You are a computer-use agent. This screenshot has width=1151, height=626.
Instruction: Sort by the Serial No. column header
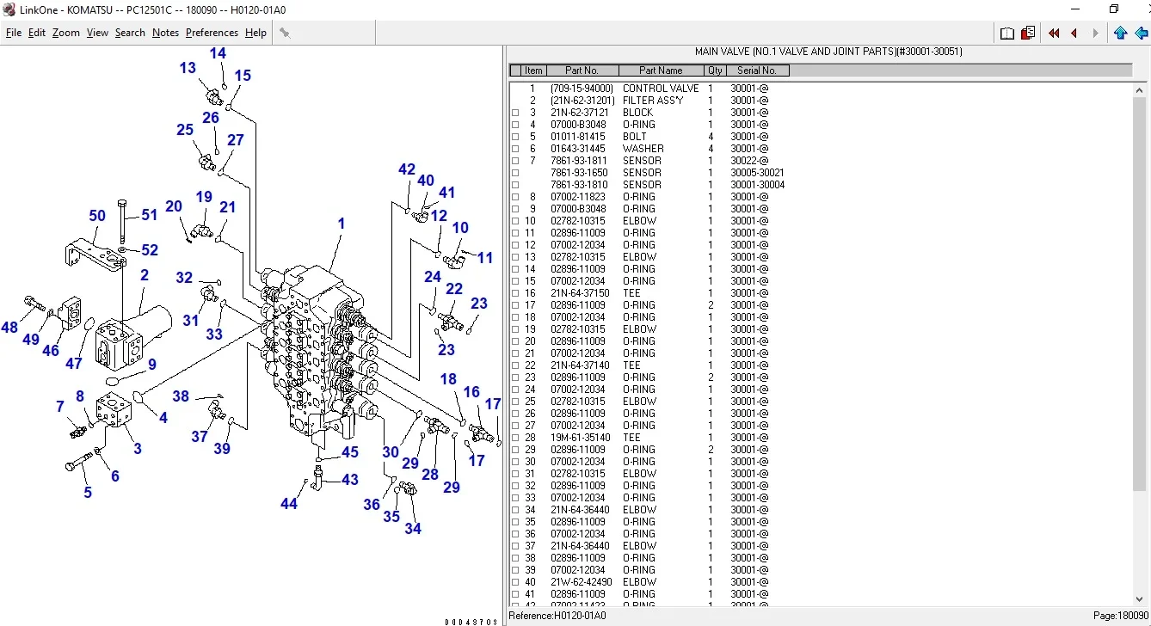click(757, 71)
